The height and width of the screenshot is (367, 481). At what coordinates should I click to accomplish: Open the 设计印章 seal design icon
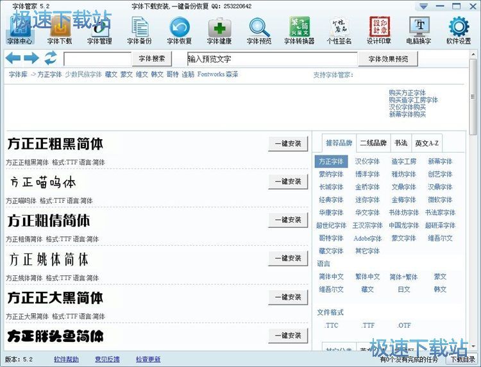coord(379,30)
